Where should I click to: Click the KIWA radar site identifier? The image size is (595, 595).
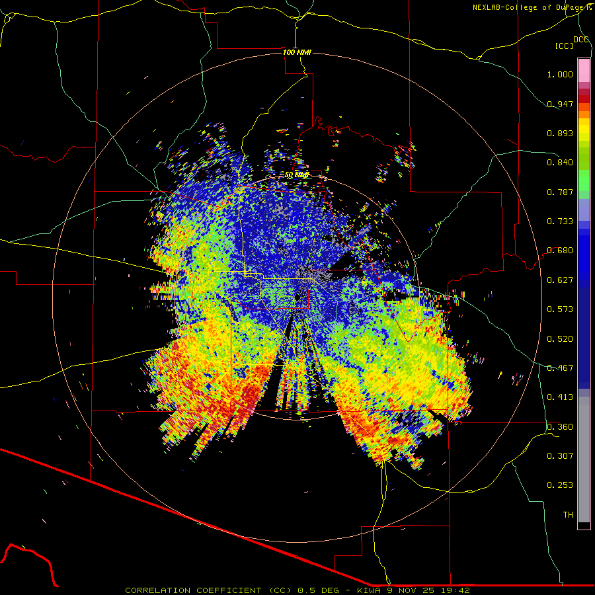(x=369, y=590)
